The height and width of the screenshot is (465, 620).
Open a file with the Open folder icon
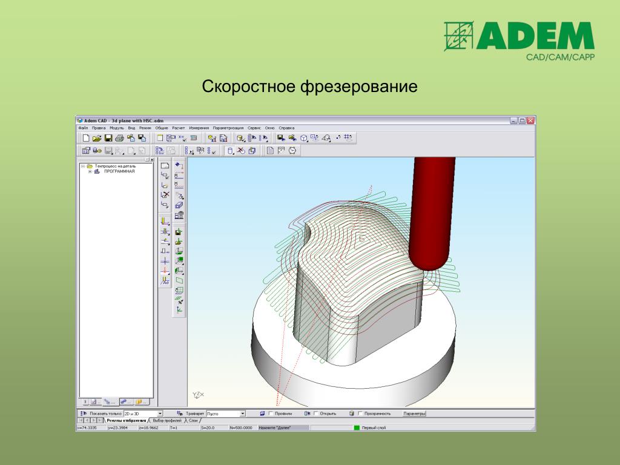click(96, 138)
